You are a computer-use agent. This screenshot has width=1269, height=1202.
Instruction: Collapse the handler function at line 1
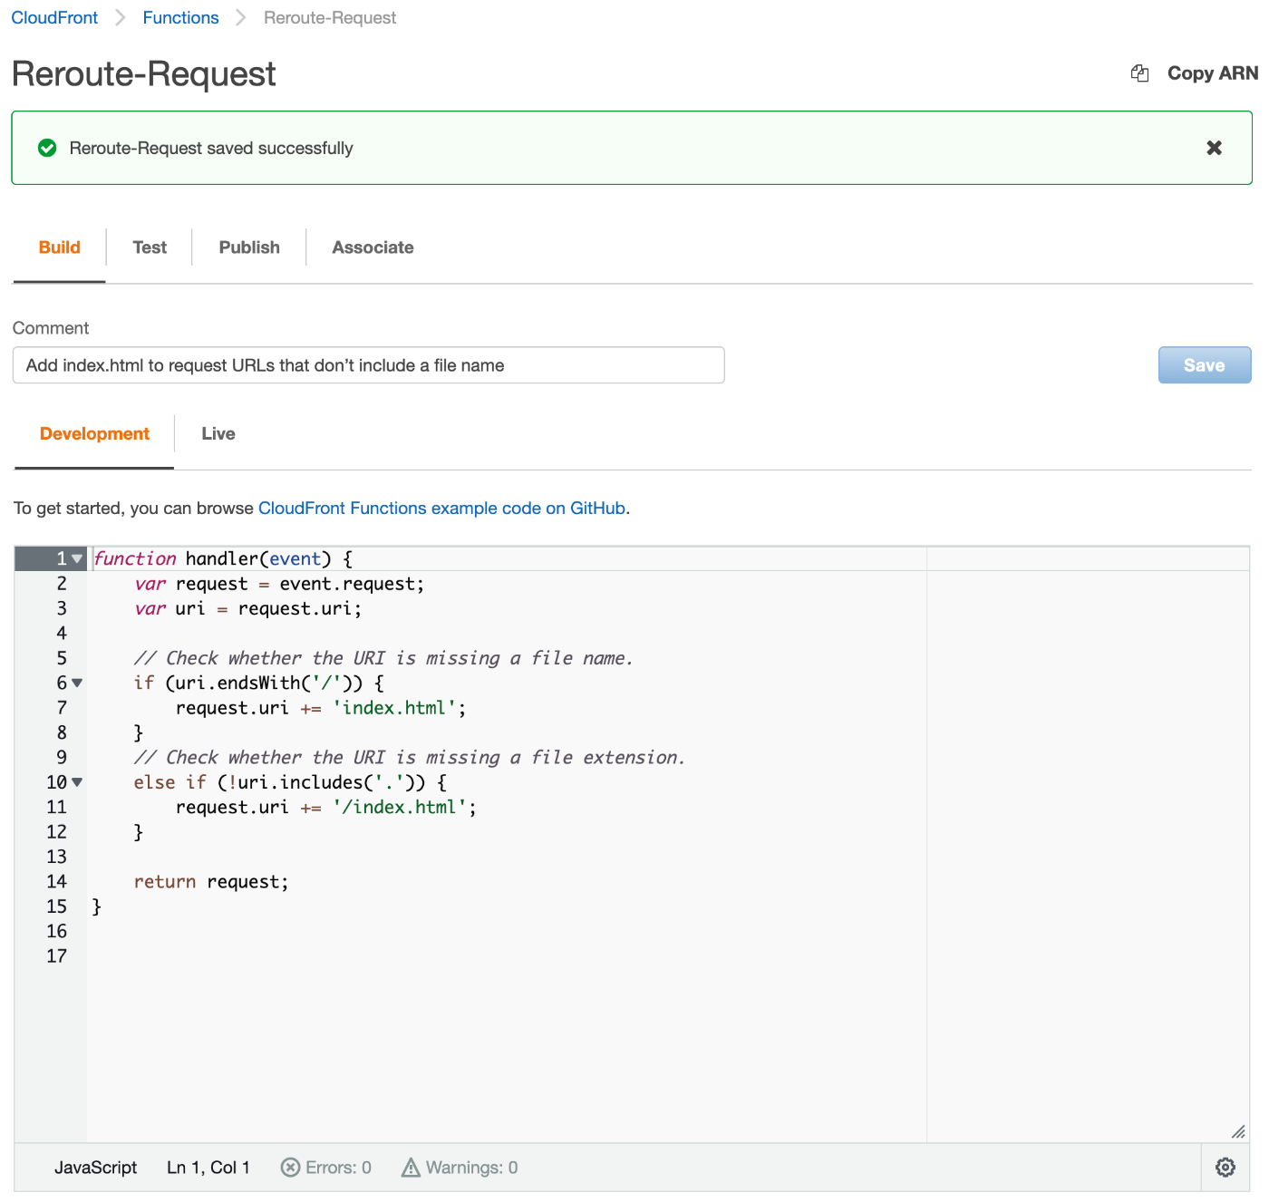[x=77, y=558]
